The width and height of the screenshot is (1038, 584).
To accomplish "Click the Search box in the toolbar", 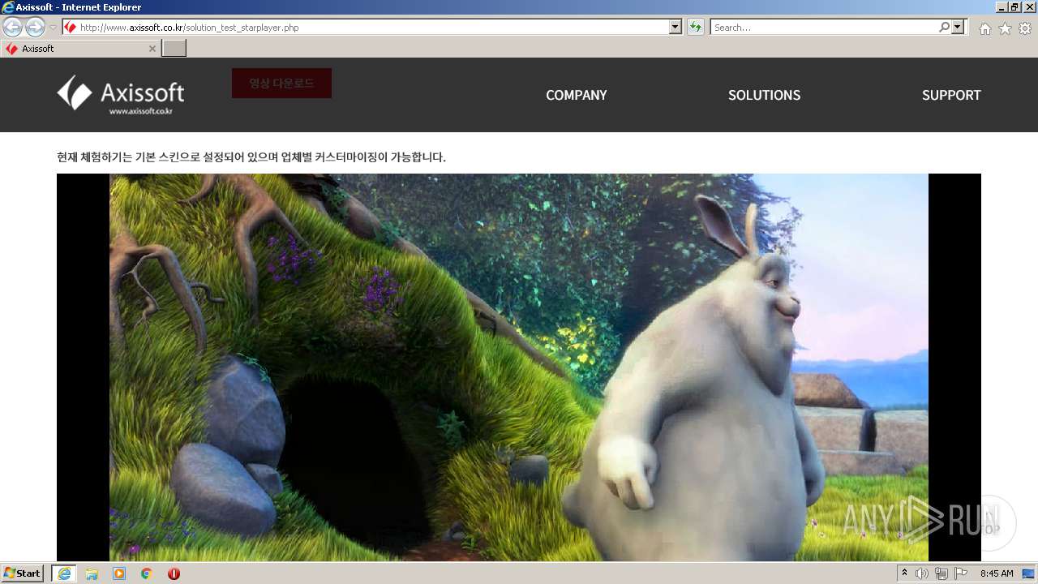I will click(824, 28).
